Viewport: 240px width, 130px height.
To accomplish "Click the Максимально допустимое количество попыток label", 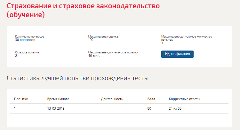I will click(x=187, y=38).
